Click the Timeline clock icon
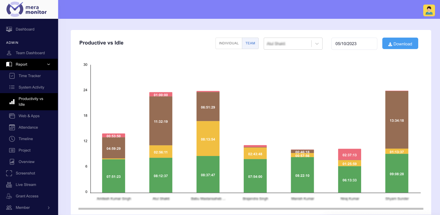 [12, 139]
